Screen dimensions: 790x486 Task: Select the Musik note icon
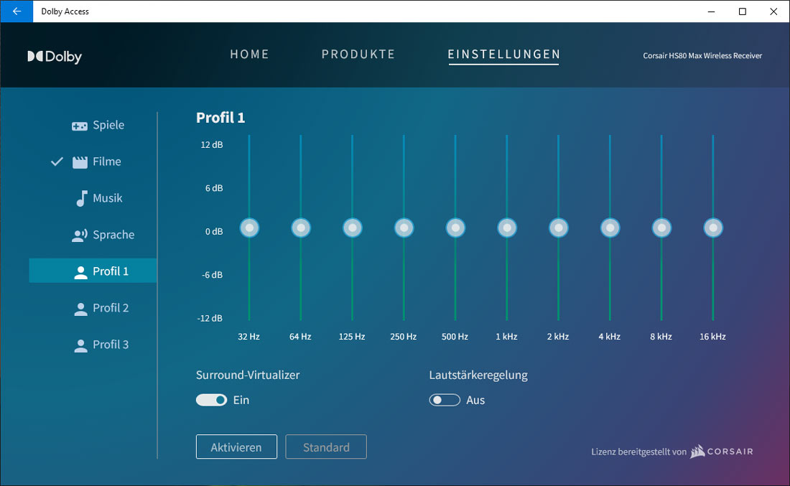pyautogui.click(x=81, y=199)
